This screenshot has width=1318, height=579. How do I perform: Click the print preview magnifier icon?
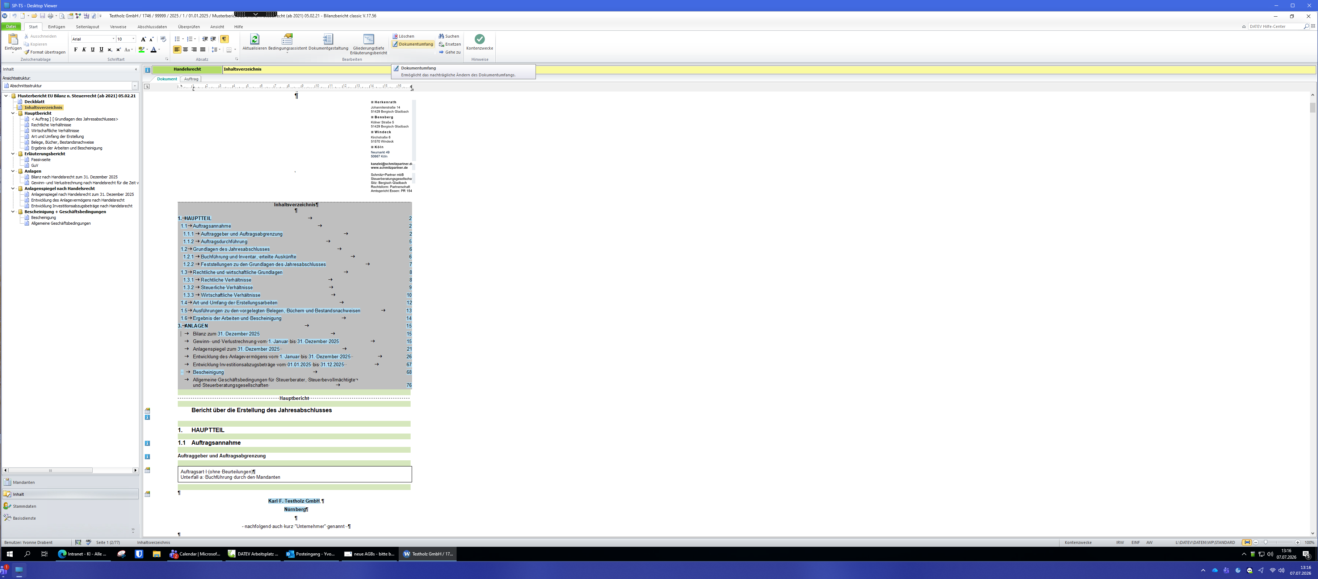[62, 16]
